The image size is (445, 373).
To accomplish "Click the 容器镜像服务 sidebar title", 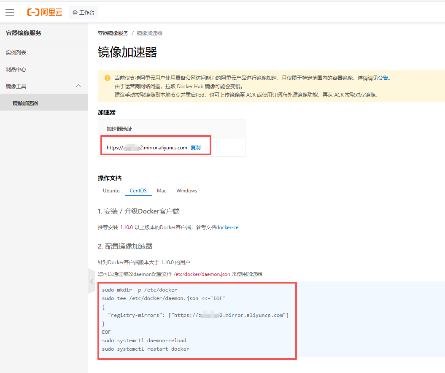I will coord(24,33).
